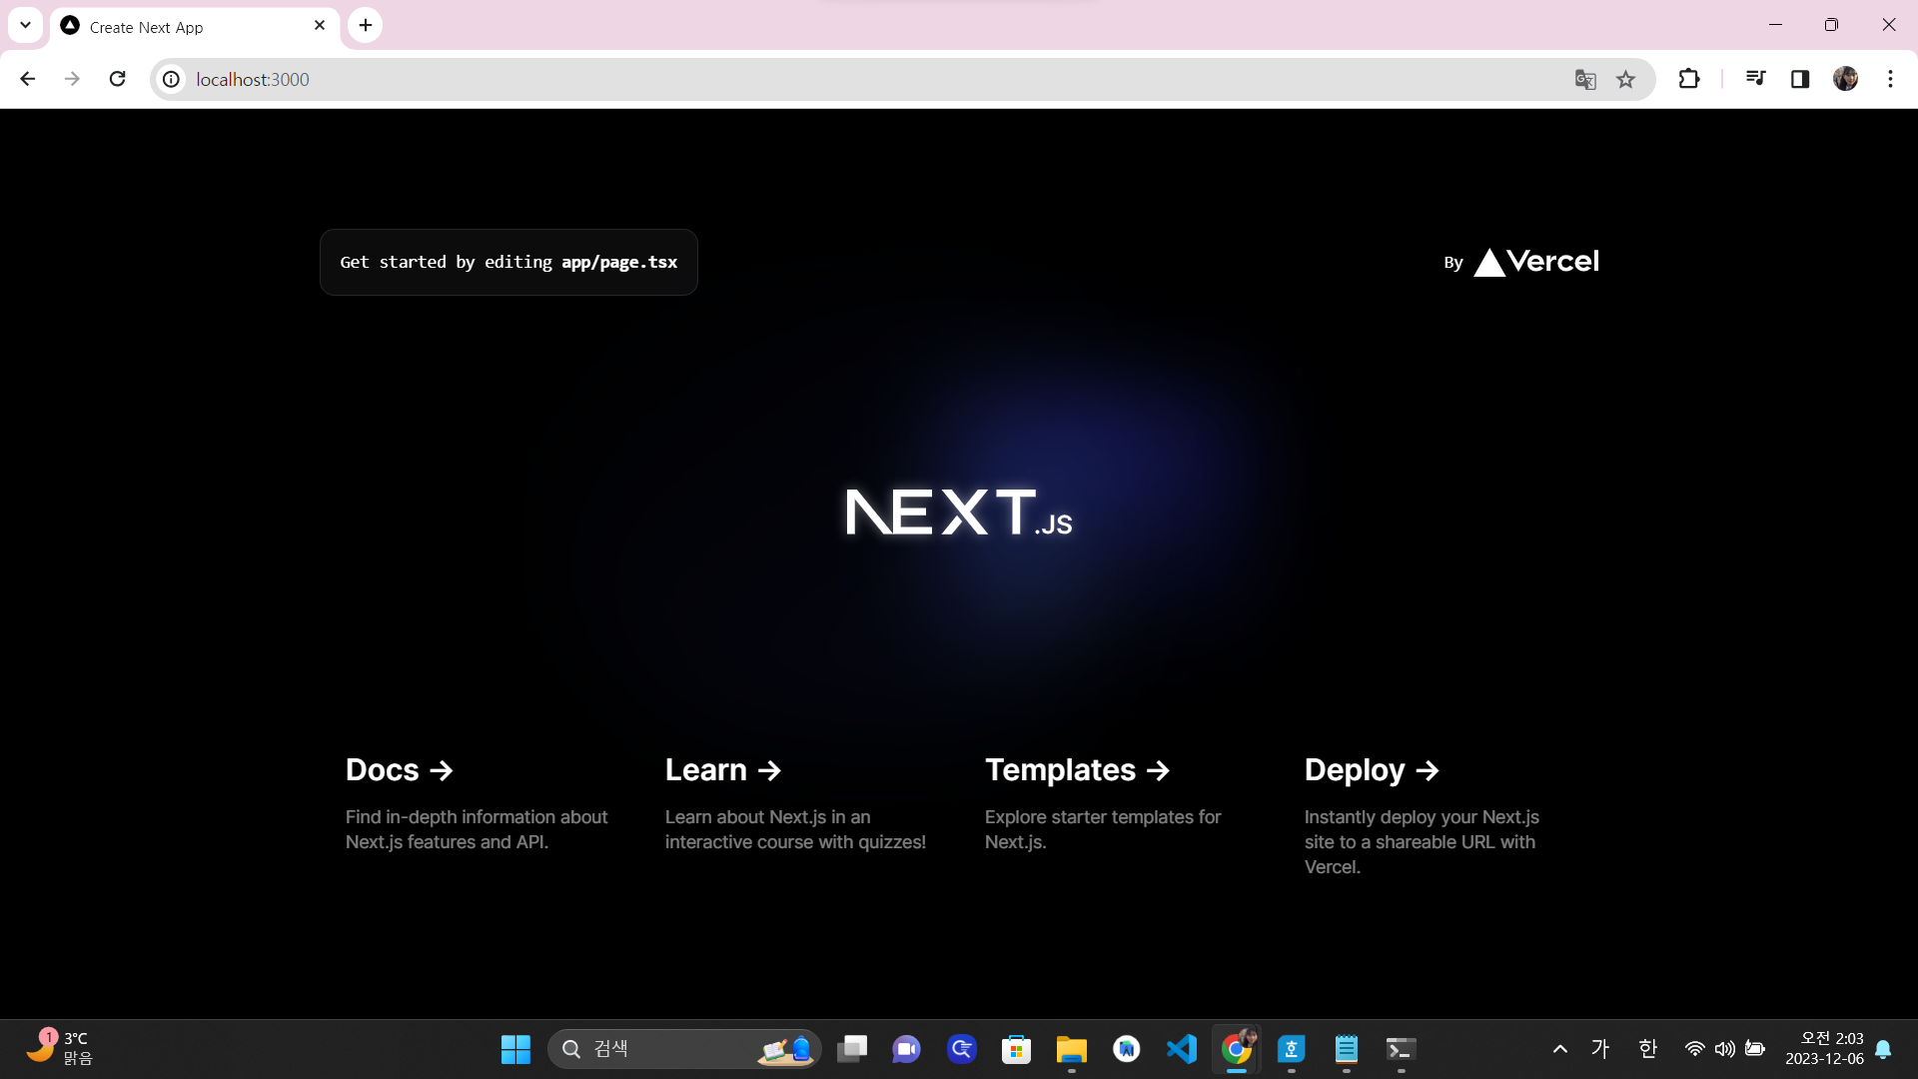This screenshot has width=1918, height=1079.
Task: Switch to Chrome in the taskbar
Action: [1237, 1049]
